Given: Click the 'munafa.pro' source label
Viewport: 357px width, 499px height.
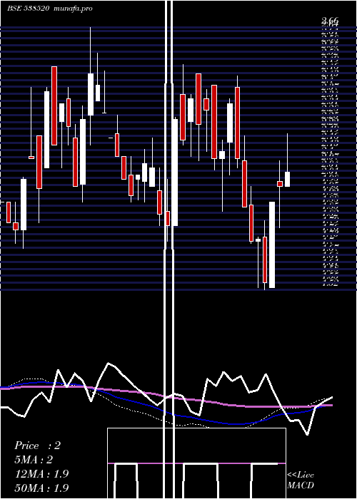Looking at the screenshot, I should pyautogui.click(x=74, y=9).
